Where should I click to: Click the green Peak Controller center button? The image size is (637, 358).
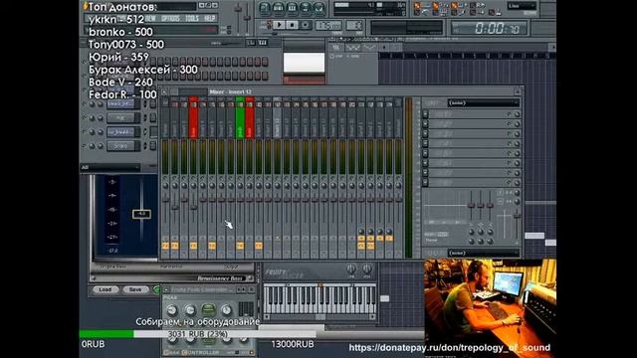click(208, 310)
